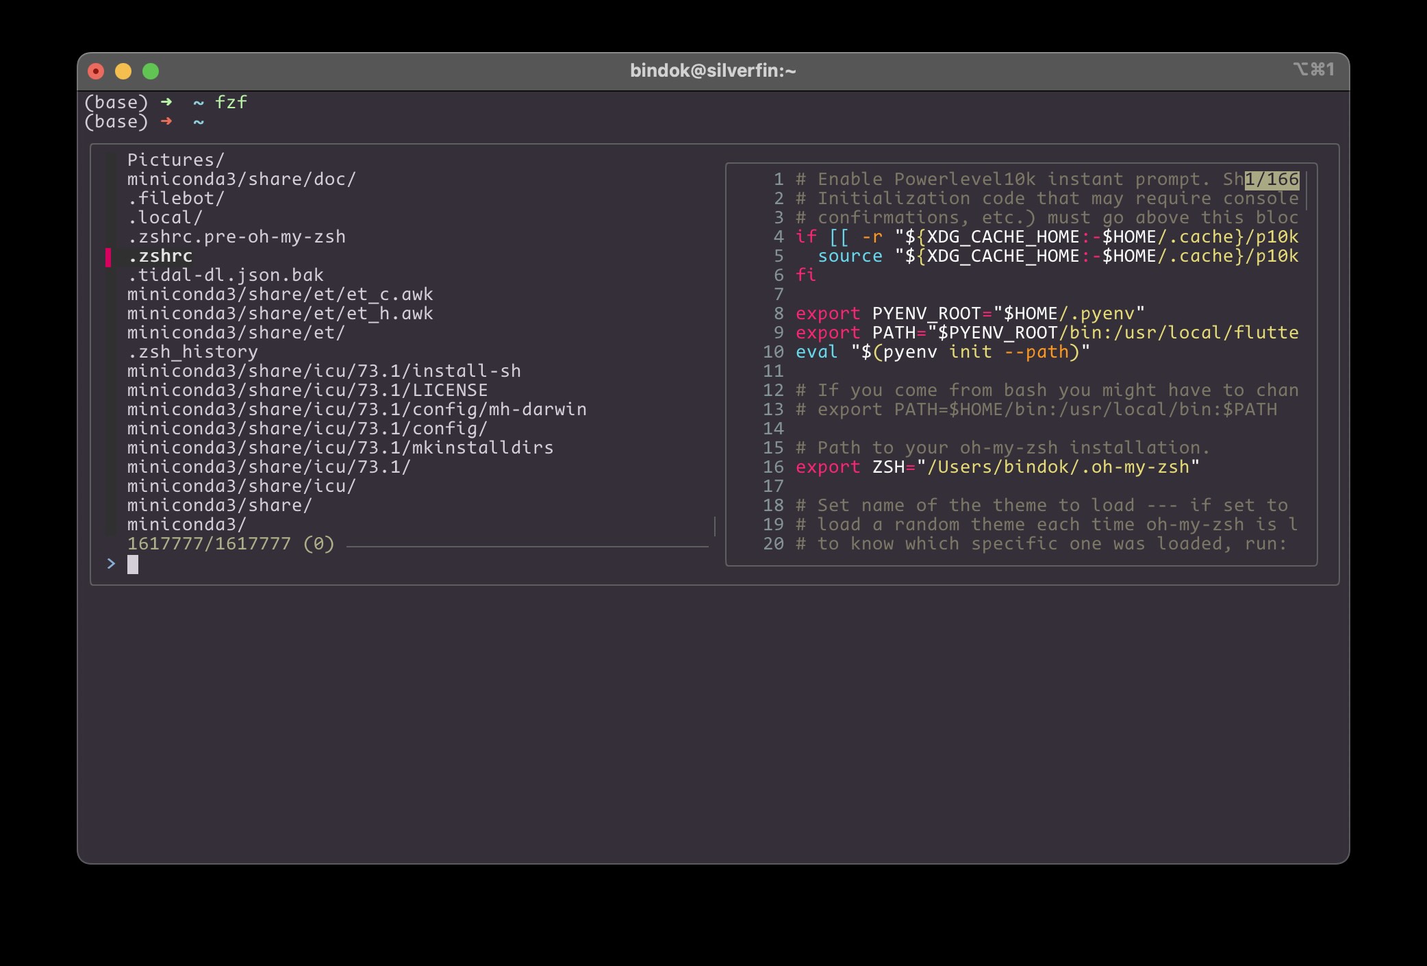Select the miniconda3/share/icu/73.1/ entry
The height and width of the screenshot is (966, 1427).
click(x=269, y=467)
